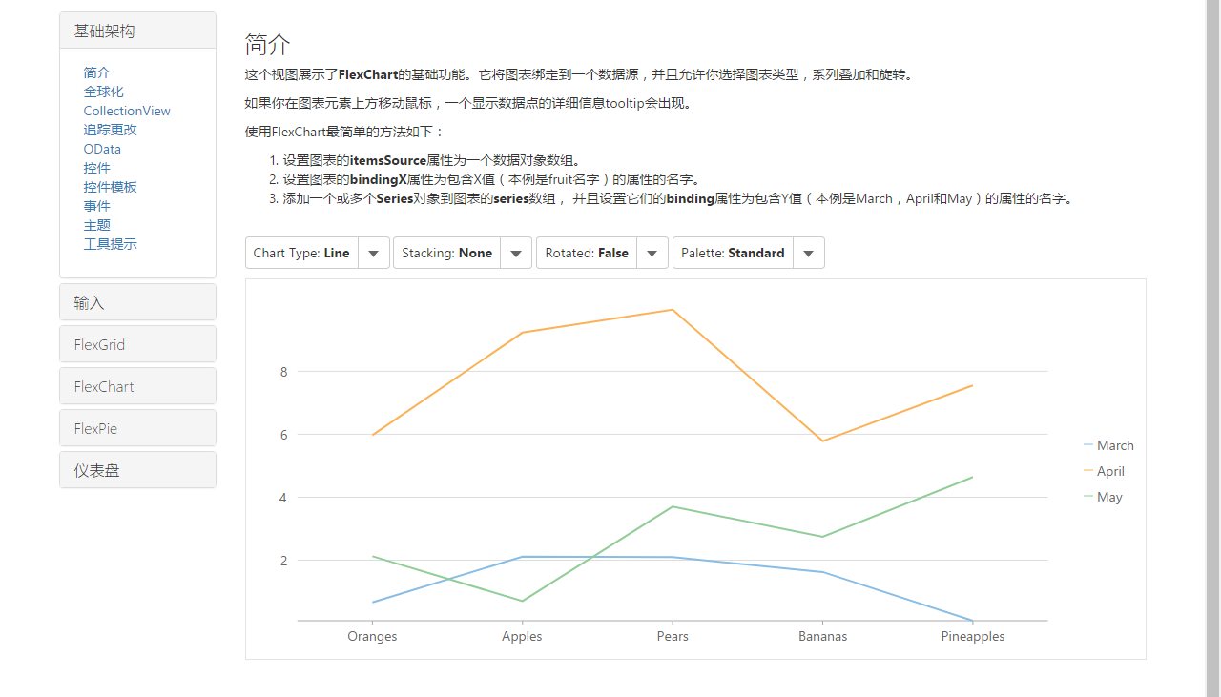Click April line peak at Pears
Screen dimensions: 1221x697
point(673,310)
